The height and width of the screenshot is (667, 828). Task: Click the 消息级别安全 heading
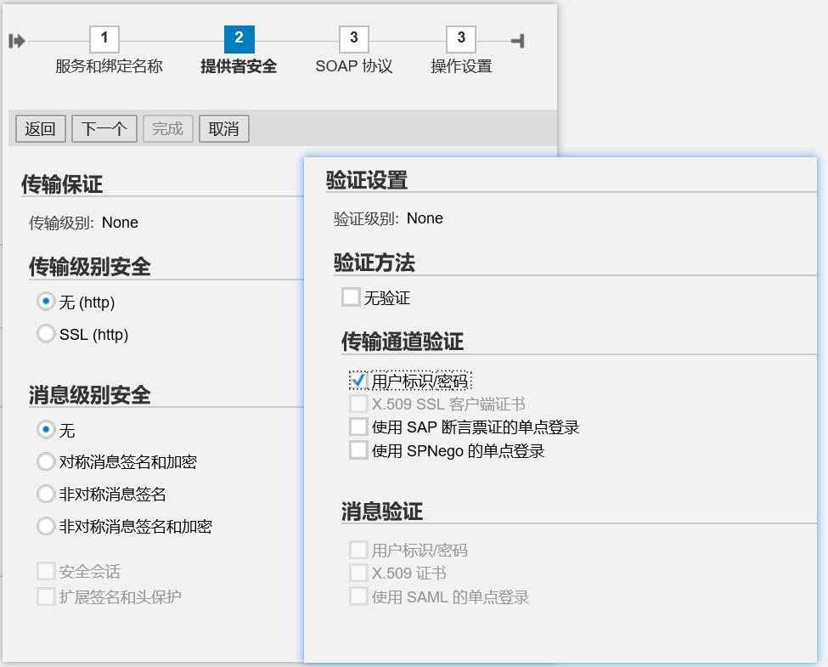[x=90, y=395]
